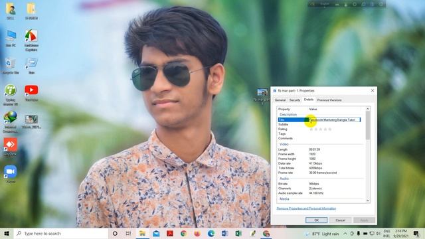Open the yellow folder next to user folder

[x=31, y=11]
